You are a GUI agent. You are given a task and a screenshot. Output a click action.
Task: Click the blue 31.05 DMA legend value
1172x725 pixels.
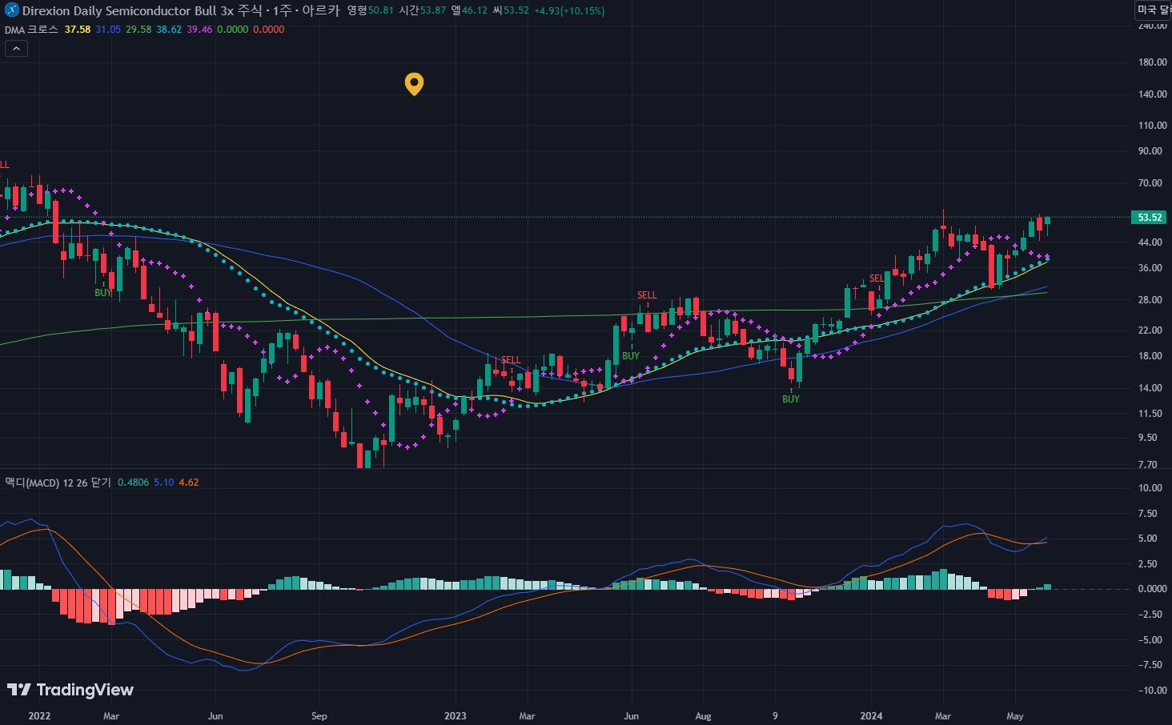[x=108, y=30]
